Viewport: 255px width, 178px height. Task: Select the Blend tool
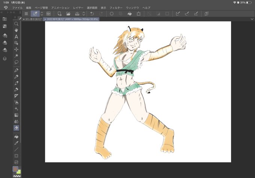tap(16, 121)
